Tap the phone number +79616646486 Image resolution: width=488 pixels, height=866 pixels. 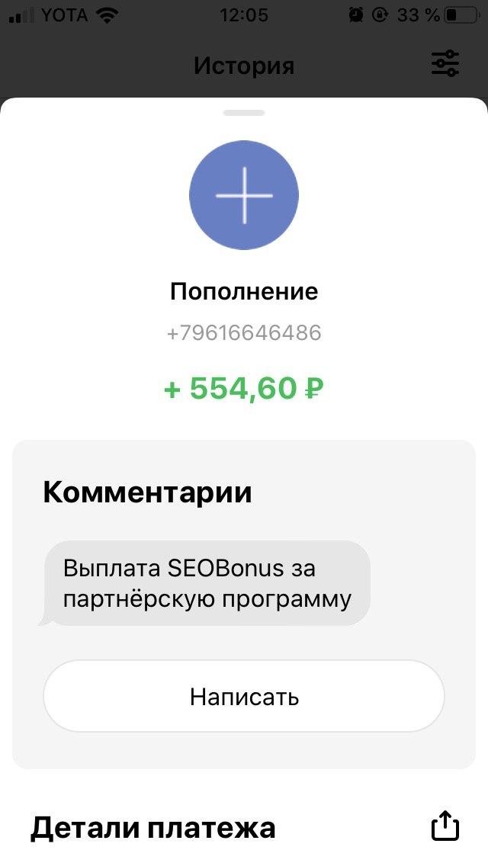point(244,332)
